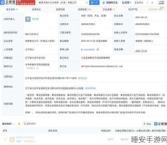Open legal representative 李东浩 link
The height and width of the screenshot is (145, 167).
(x=35, y=19)
